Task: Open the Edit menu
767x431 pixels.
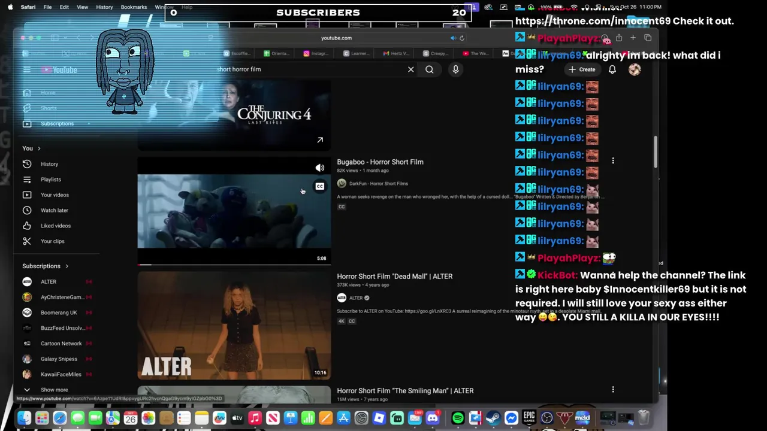Action: pyautogui.click(x=64, y=7)
